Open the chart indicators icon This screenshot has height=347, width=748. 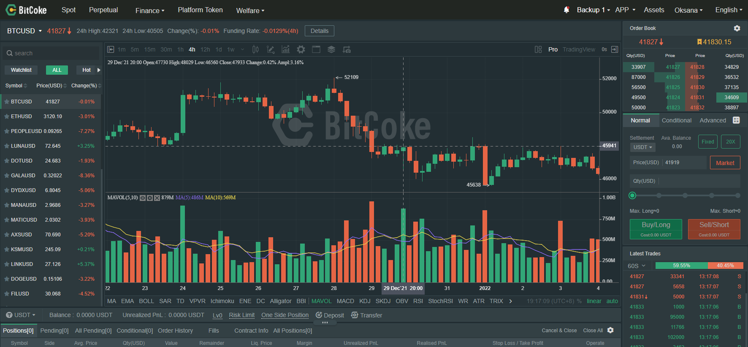pyautogui.click(x=286, y=49)
